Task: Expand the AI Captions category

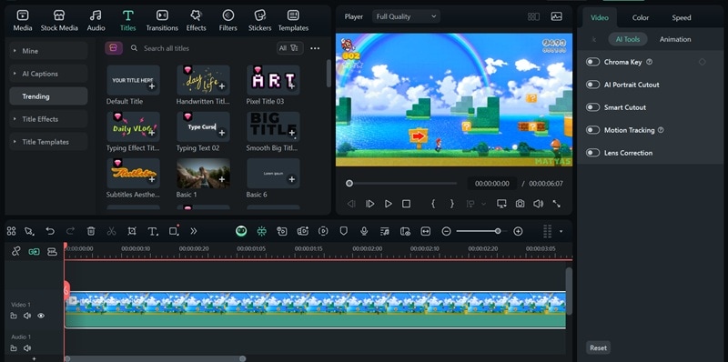Action: pos(48,74)
